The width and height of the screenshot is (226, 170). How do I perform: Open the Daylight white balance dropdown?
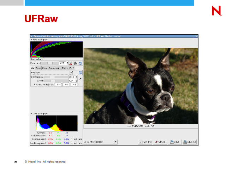coord(52,73)
